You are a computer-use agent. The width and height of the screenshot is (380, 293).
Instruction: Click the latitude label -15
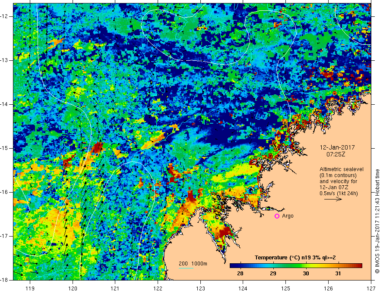click(x=4, y=148)
